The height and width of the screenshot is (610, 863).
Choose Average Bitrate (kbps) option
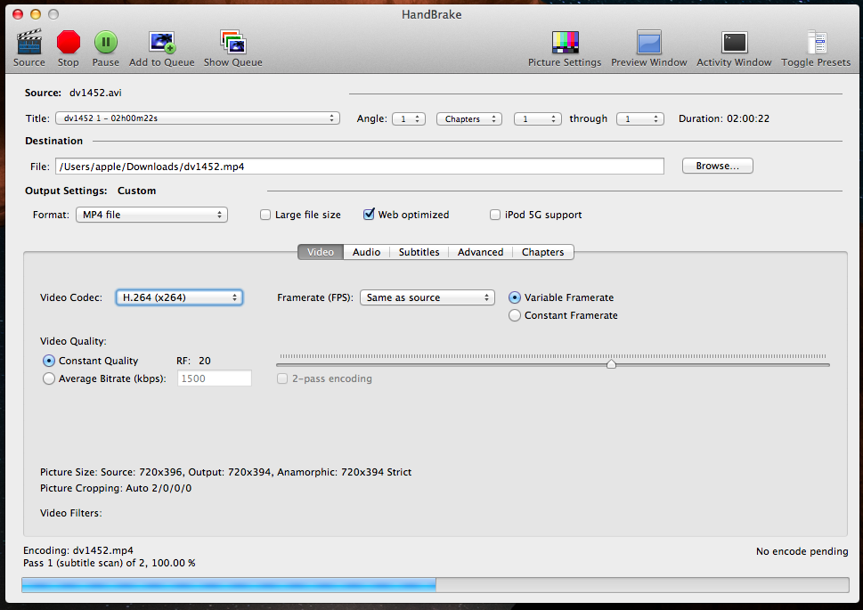pos(49,378)
